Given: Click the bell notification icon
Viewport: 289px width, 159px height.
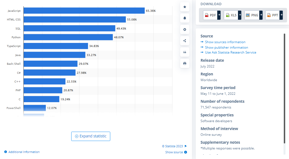Looking at the screenshot, I should click(185, 18).
